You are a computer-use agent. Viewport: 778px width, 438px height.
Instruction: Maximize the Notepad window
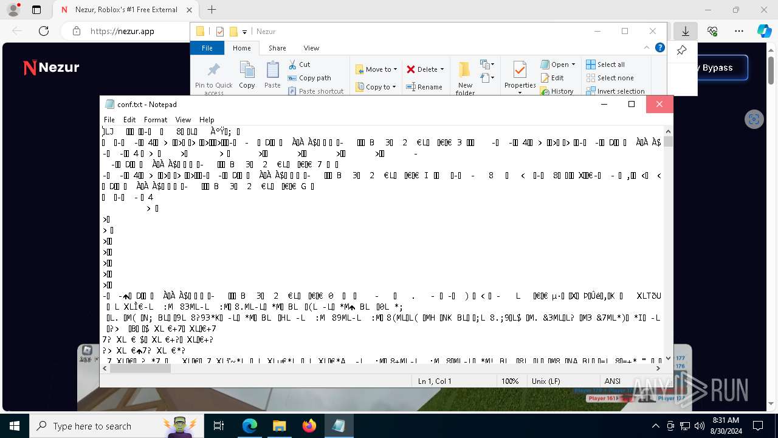pyautogui.click(x=632, y=105)
